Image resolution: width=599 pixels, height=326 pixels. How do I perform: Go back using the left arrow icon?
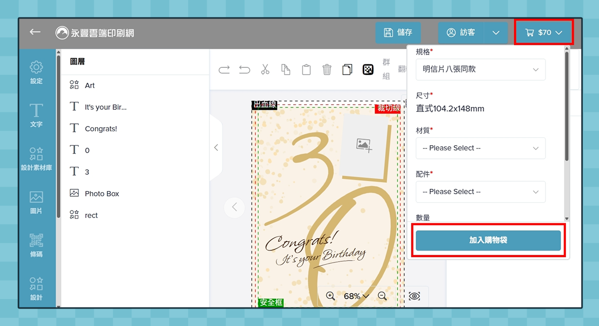point(35,32)
